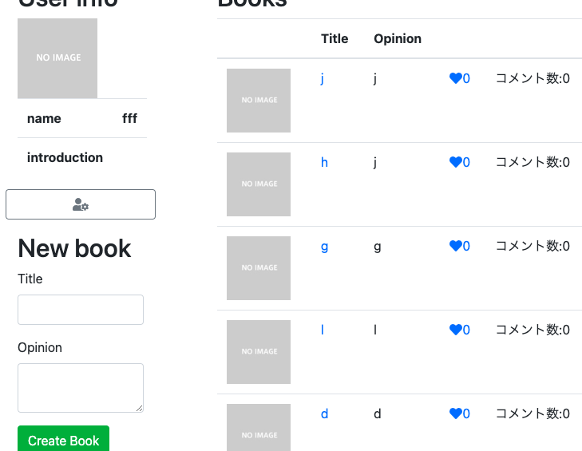Click the thumbnail image of book h
The image size is (582, 451).
[259, 184]
